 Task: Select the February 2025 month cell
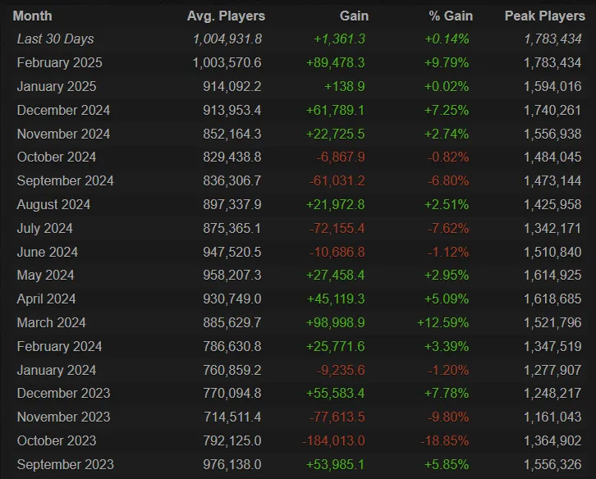click(x=60, y=62)
